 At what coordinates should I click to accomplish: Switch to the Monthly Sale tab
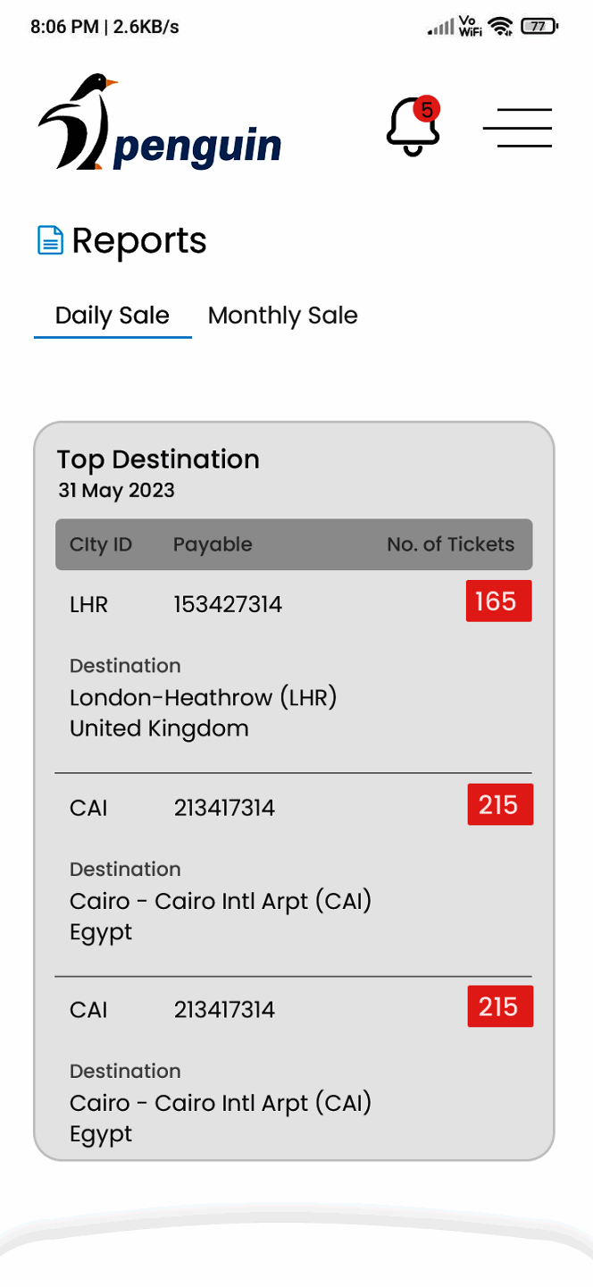pyautogui.click(x=282, y=315)
